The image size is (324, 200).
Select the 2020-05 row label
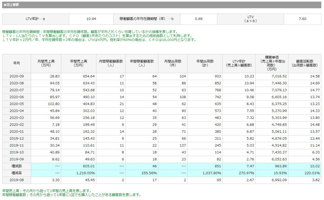(x=17, y=104)
